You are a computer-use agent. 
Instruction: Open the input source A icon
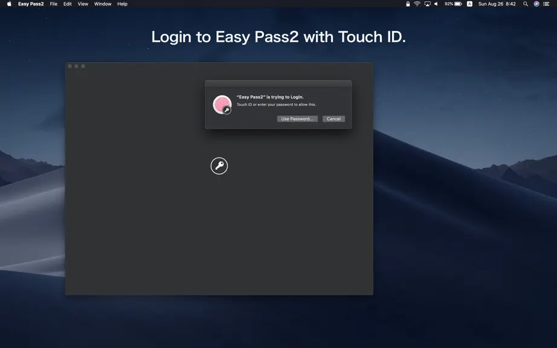point(469,4)
